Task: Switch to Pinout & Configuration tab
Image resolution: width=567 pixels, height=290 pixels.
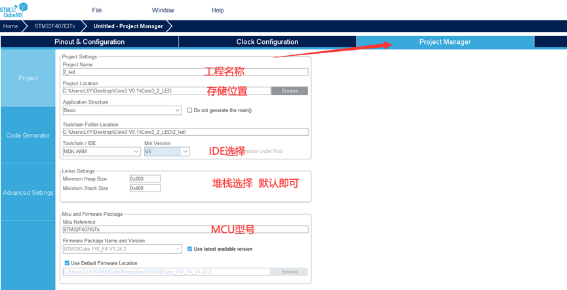Action: point(89,42)
